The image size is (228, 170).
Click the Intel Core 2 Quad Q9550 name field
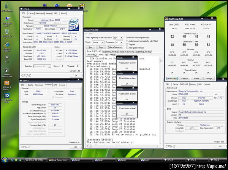point(50,20)
